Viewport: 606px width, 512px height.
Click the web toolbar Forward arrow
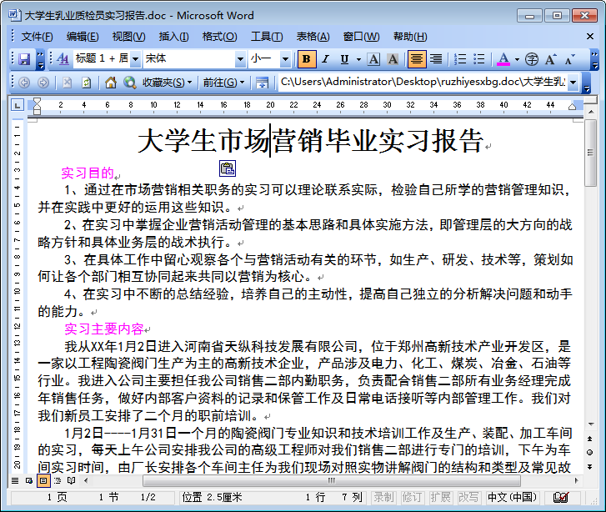pyautogui.click(x=43, y=83)
